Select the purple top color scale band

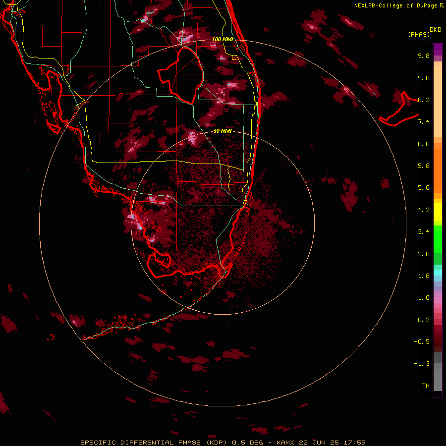pyautogui.click(x=438, y=50)
